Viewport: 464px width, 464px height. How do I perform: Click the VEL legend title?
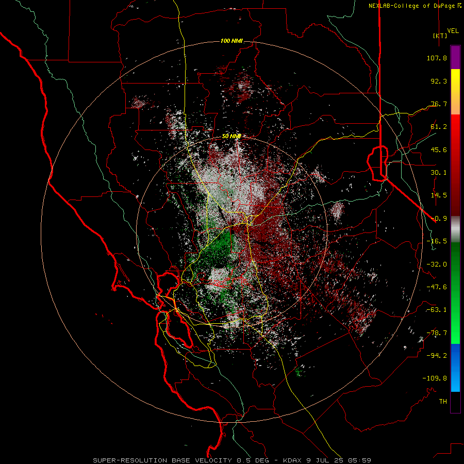pos(453,31)
